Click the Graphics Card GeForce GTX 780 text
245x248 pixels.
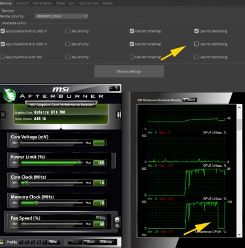click(x=40, y=112)
